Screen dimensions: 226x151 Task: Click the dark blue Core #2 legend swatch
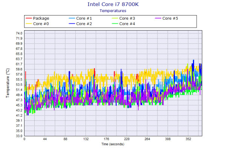(72, 24)
